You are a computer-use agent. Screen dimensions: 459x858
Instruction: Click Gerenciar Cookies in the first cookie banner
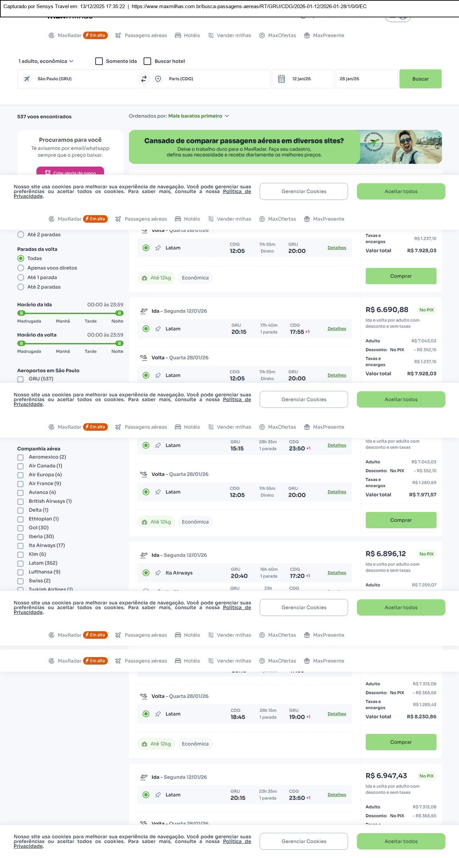tap(304, 191)
